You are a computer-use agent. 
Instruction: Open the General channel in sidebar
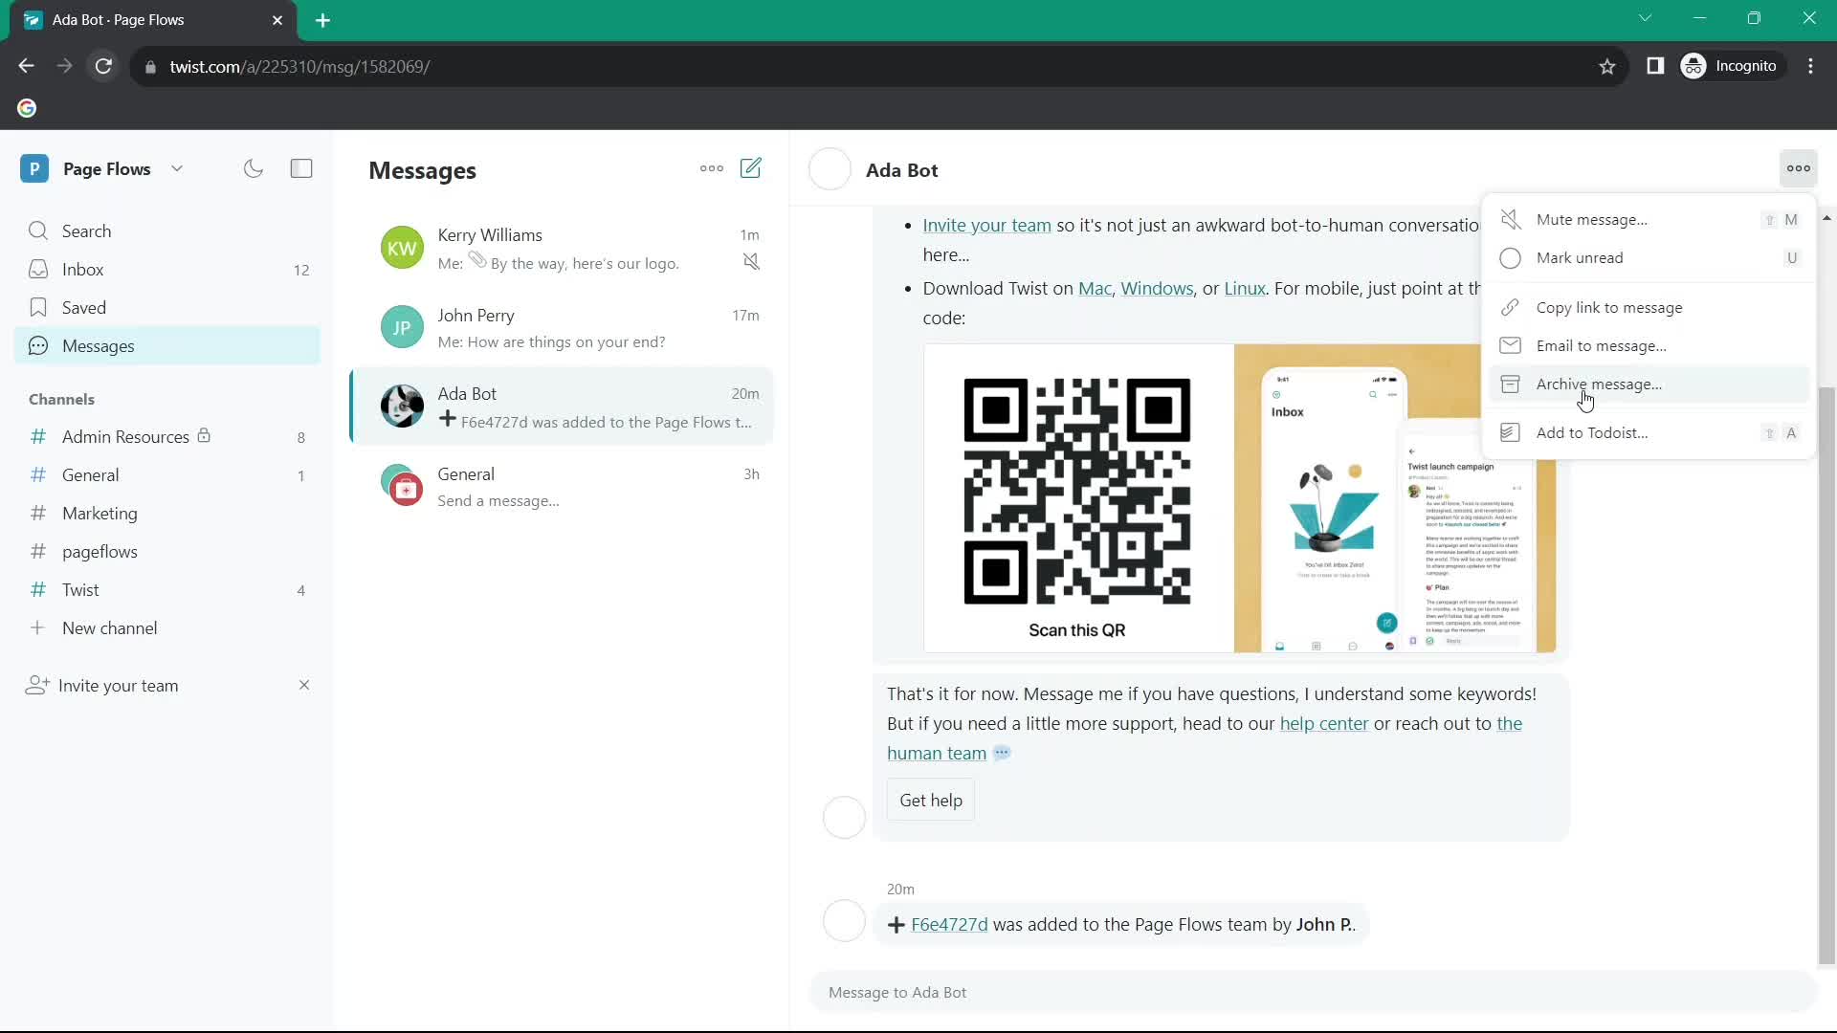[x=167, y=474]
